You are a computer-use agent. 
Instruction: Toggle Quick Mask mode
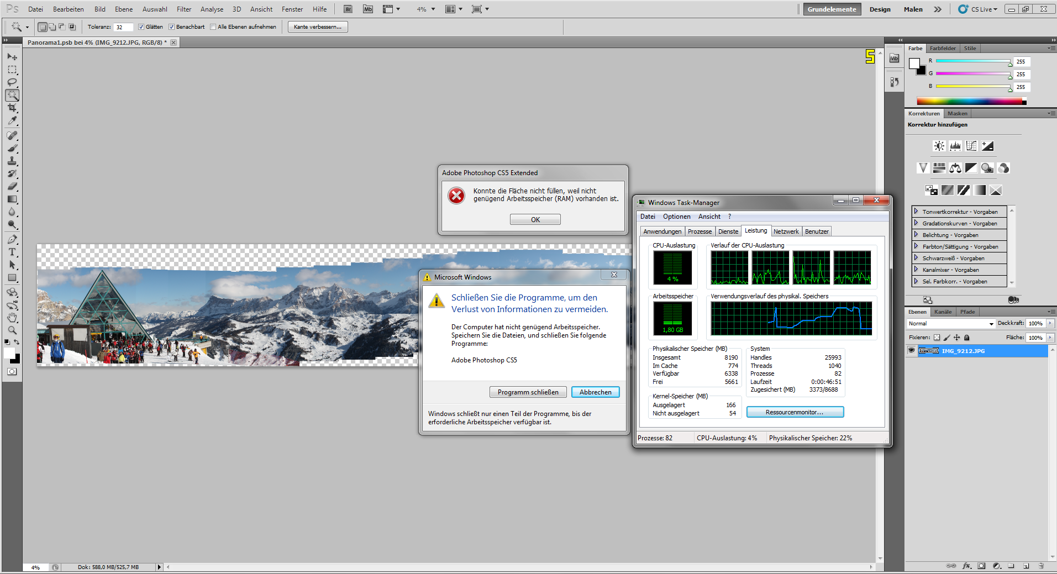12,372
